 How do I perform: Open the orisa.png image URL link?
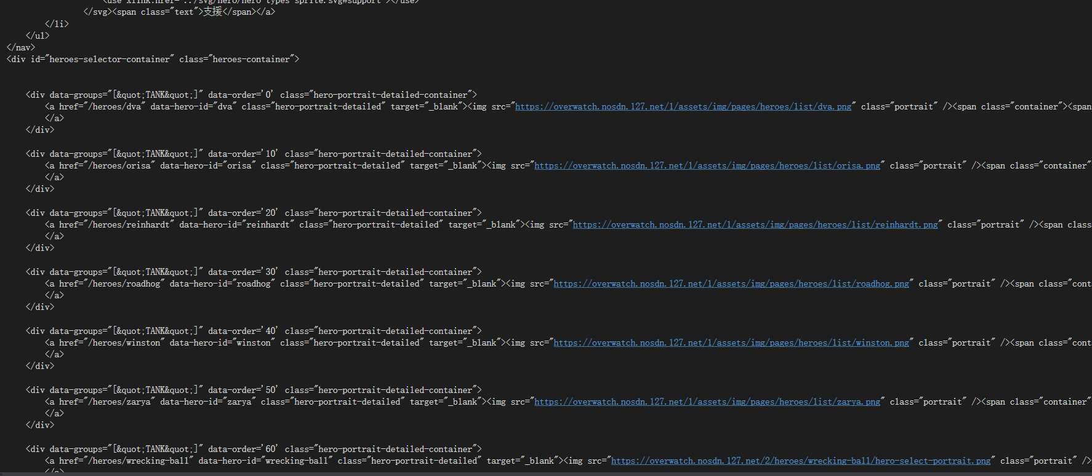707,165
